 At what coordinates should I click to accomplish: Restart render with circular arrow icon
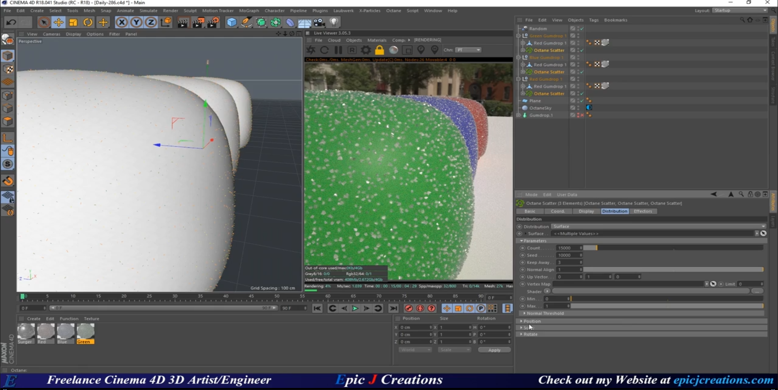coord(325,50)
